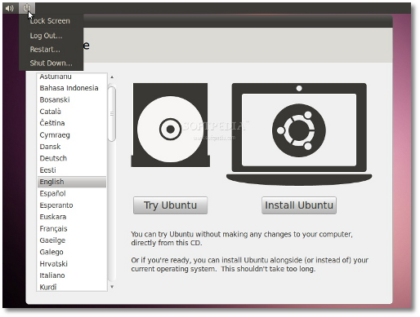The height and width of the screenshot is (317, 420).
Task: Click the language list scroll down arrow
Action: click(x=112, y=287)
